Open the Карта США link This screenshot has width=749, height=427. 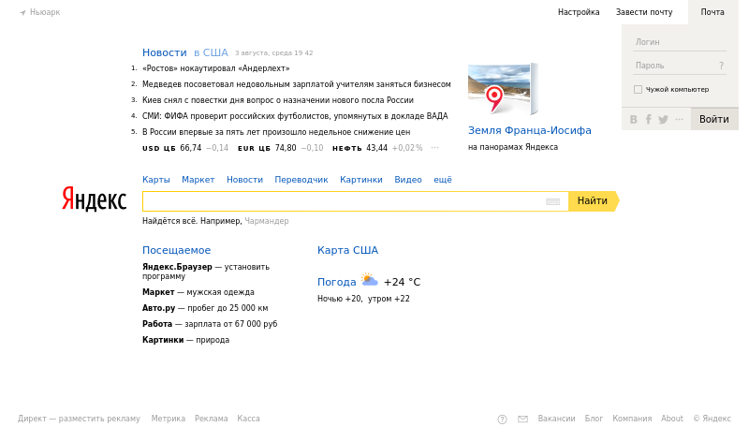click(347, 250)
